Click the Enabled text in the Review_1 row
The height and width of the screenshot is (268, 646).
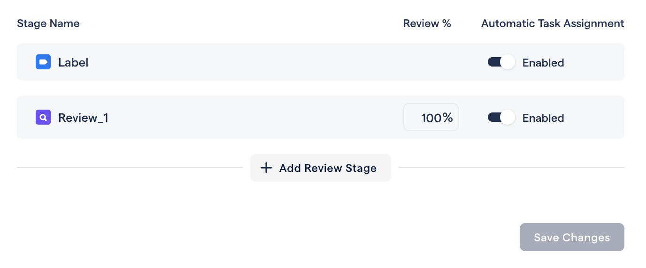point(543,118)
